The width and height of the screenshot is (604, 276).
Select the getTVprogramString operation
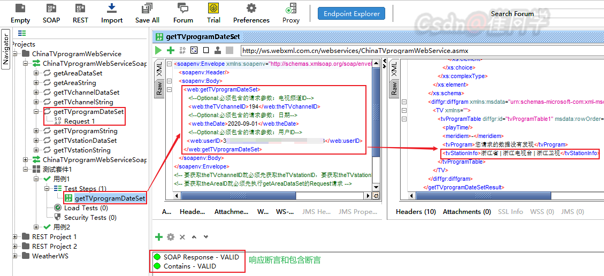click(86, 131)
